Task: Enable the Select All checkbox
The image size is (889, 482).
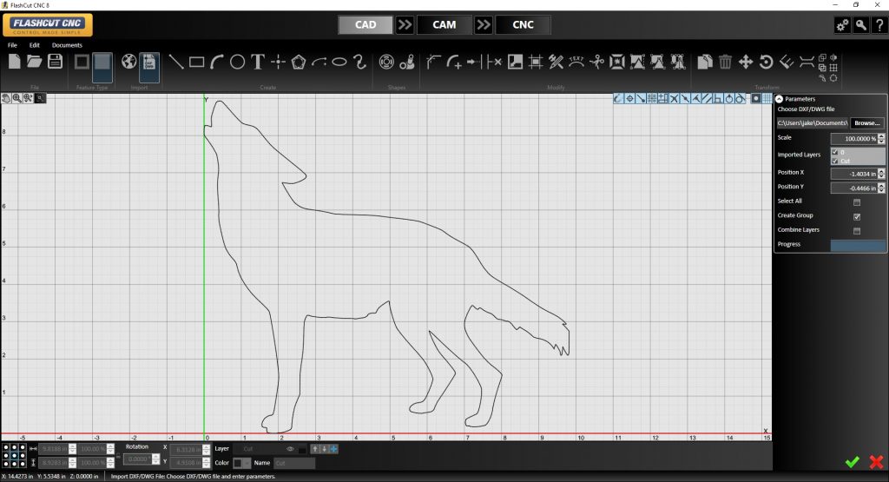Action: pyautogui.click(x=857, y=201)
